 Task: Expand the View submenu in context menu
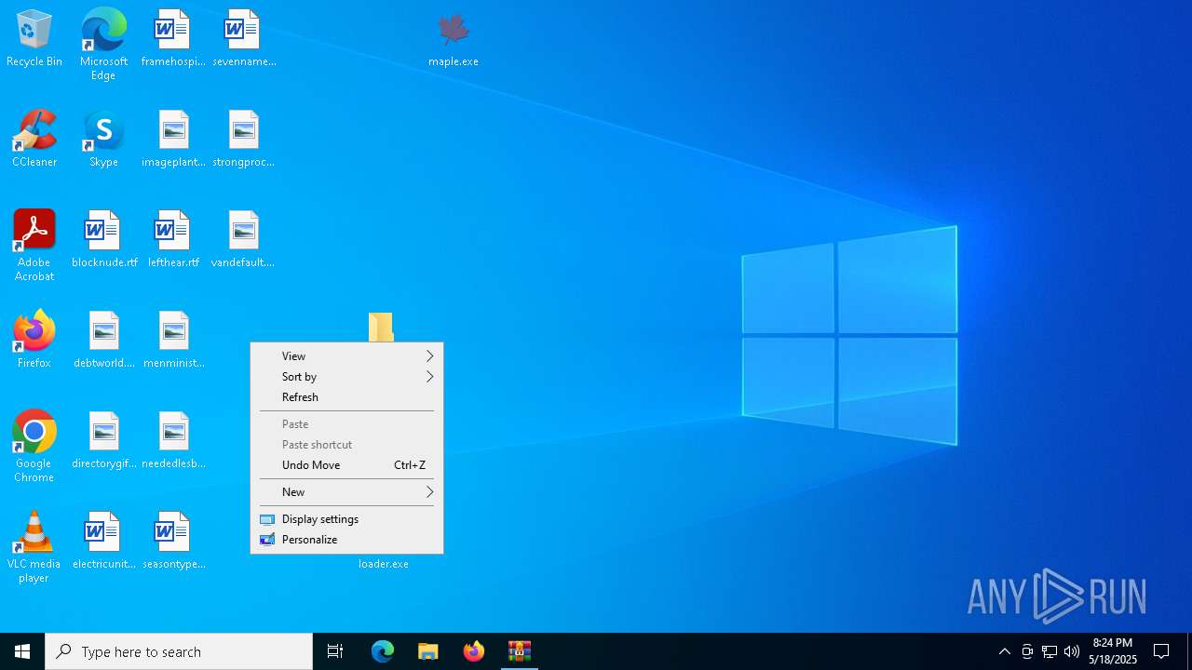click(x=346, y=356)
